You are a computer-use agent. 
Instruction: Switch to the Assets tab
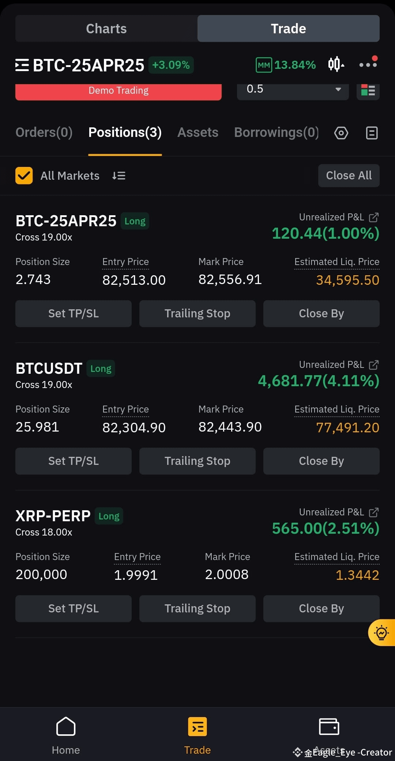click(x=198, y=133)
